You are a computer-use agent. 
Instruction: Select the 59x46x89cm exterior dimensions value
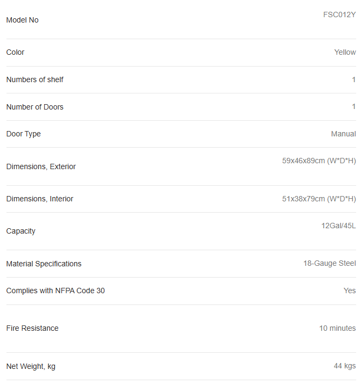pyautogui.click(x=318, y=161)
